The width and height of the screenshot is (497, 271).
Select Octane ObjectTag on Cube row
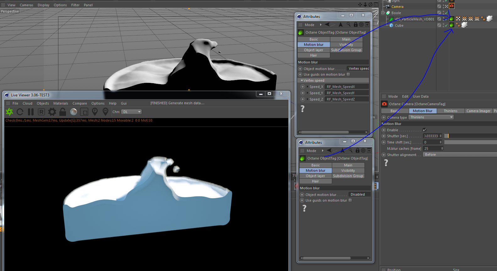pos(452,25)
